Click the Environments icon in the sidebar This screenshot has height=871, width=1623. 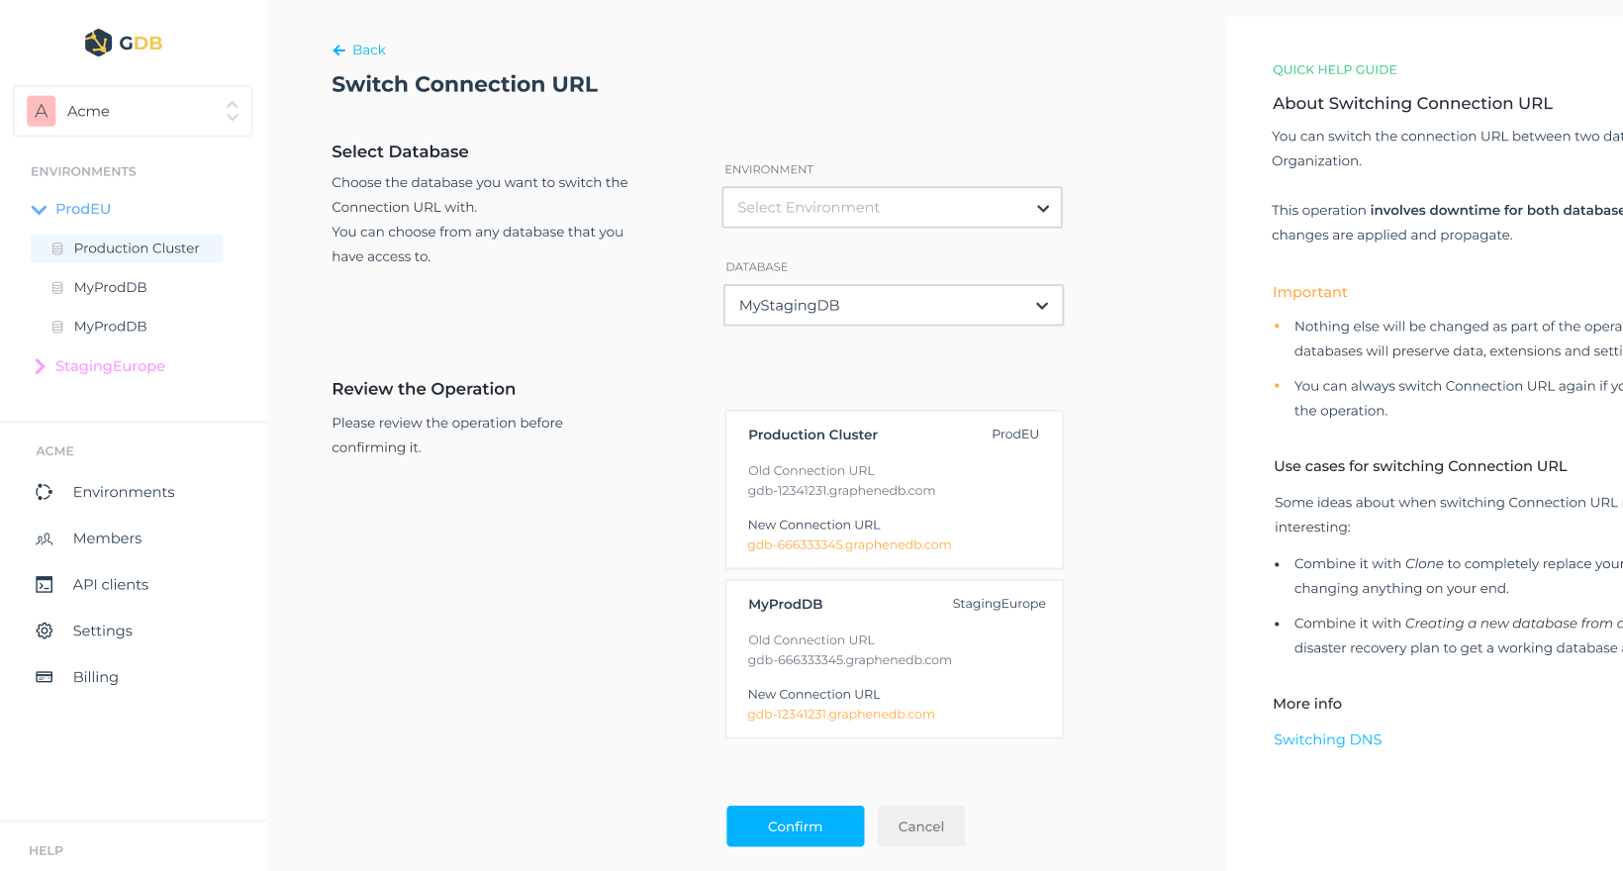(x=45, y=492)
